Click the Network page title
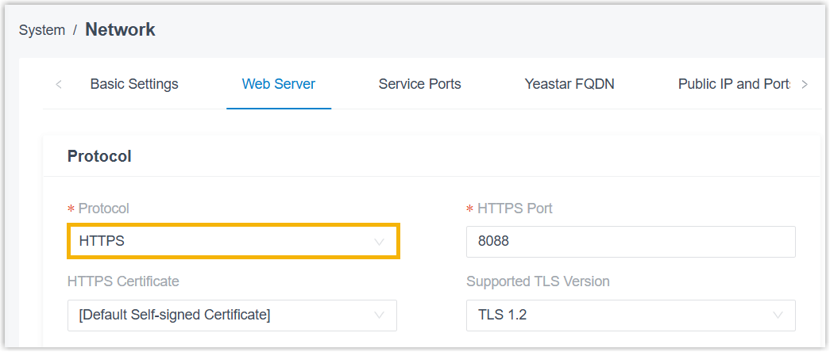Image resolution: width=830 pixels, height=352 pixels. pyautogui.click(x=120, y=30)
